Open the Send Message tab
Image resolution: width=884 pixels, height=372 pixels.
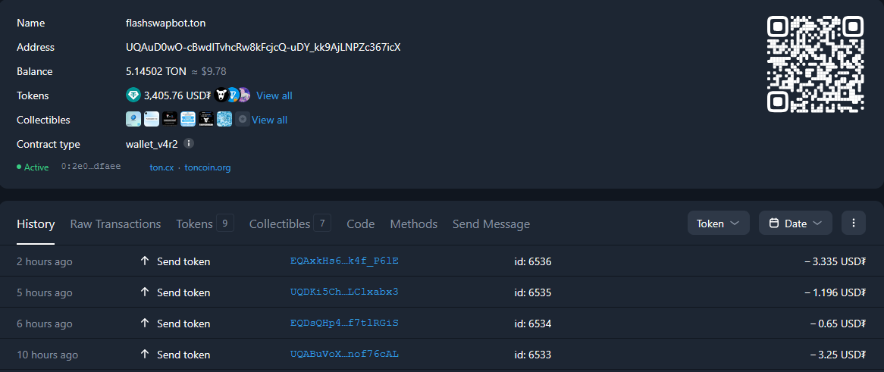[491, 224]
